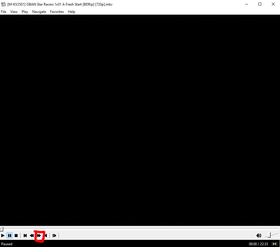
Task: Open the Favorites menu
Action: pos(57,12)
